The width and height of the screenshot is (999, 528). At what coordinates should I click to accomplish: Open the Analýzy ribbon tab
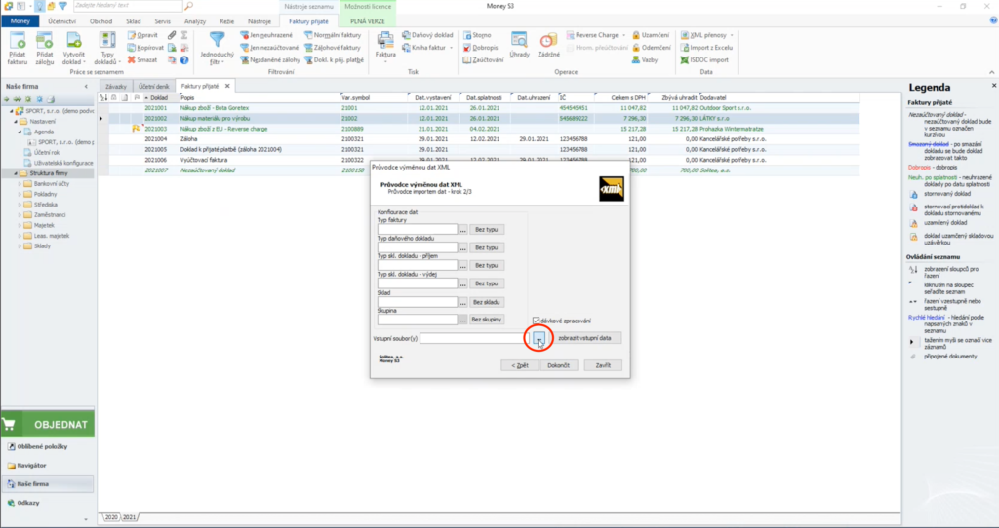(195, 21)
